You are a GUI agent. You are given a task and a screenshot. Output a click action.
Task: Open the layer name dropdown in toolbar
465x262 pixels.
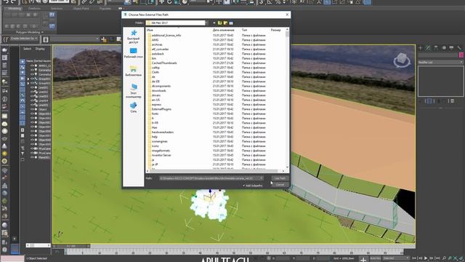[x=74, y=39]
